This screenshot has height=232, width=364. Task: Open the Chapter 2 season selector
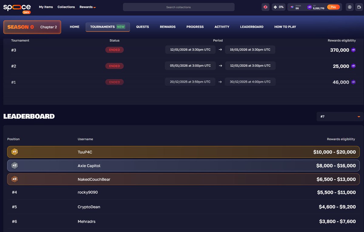[x=49, y=27]
